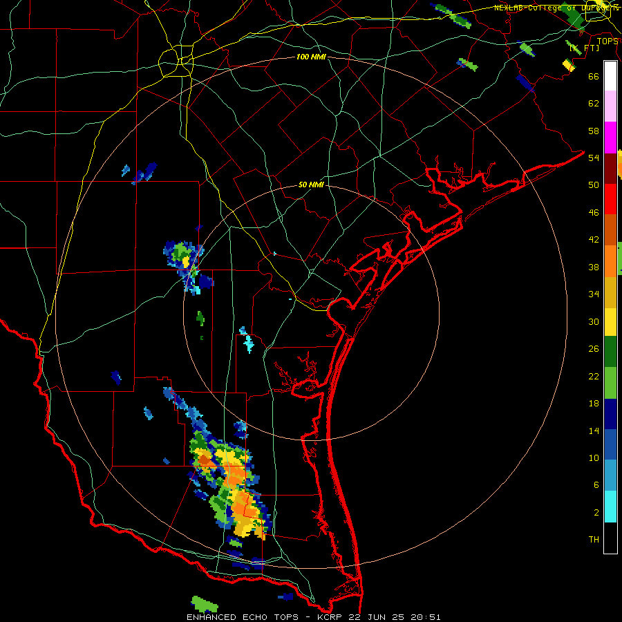Select the "46" legend value
622x622 pixels.
[594, 213]
